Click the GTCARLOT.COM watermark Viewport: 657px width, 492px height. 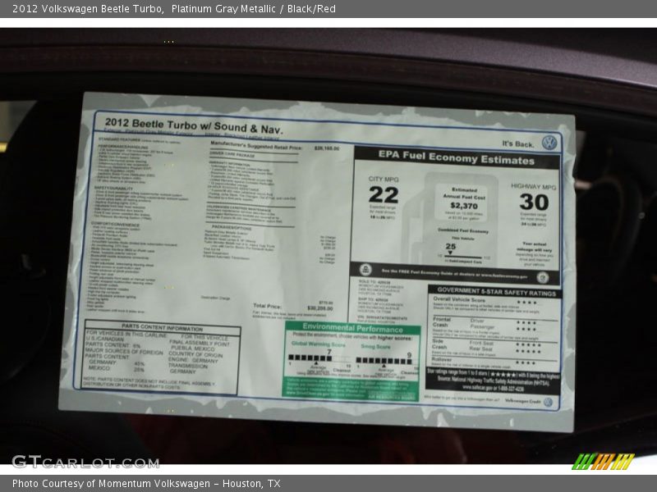click(x=85, y=462)
